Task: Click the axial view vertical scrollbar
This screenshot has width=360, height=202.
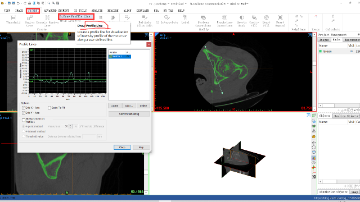Action: point(314,72)
